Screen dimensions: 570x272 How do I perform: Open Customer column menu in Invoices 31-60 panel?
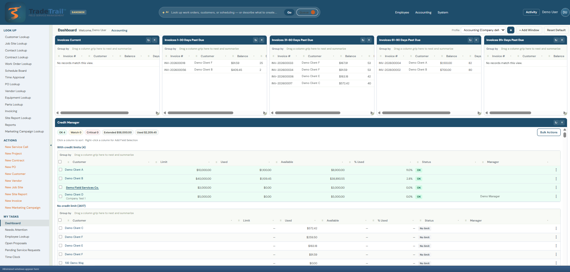pos(333,56)
